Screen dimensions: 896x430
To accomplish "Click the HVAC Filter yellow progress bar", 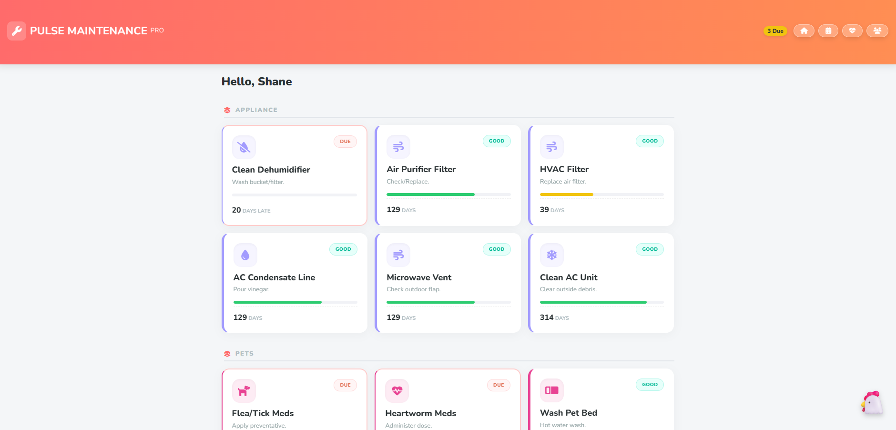I will coord(566,195).
